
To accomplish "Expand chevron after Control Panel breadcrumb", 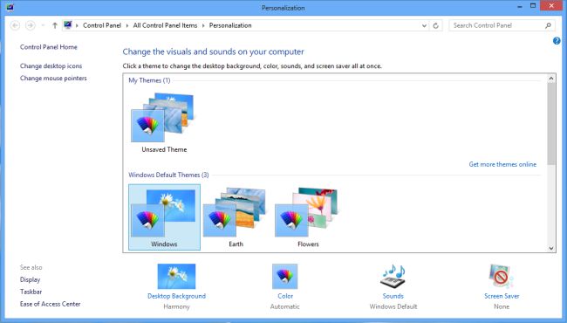I will point(127,25).
